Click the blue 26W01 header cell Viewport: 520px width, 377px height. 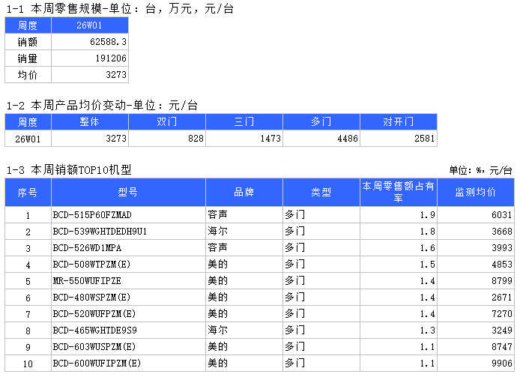[x=91, y=25]
